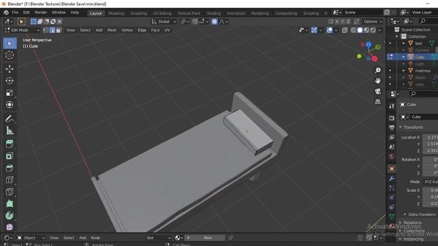Choose the Rotate tool
438x246 pixels.
pos(10,81)
